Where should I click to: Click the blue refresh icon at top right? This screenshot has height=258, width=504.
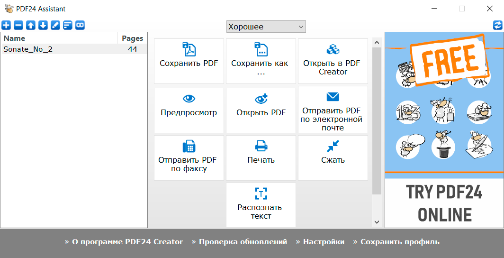(x=498, y=26)
